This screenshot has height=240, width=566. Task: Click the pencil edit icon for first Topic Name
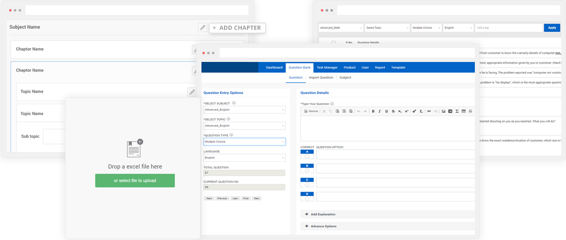click(x=192, y=92)
